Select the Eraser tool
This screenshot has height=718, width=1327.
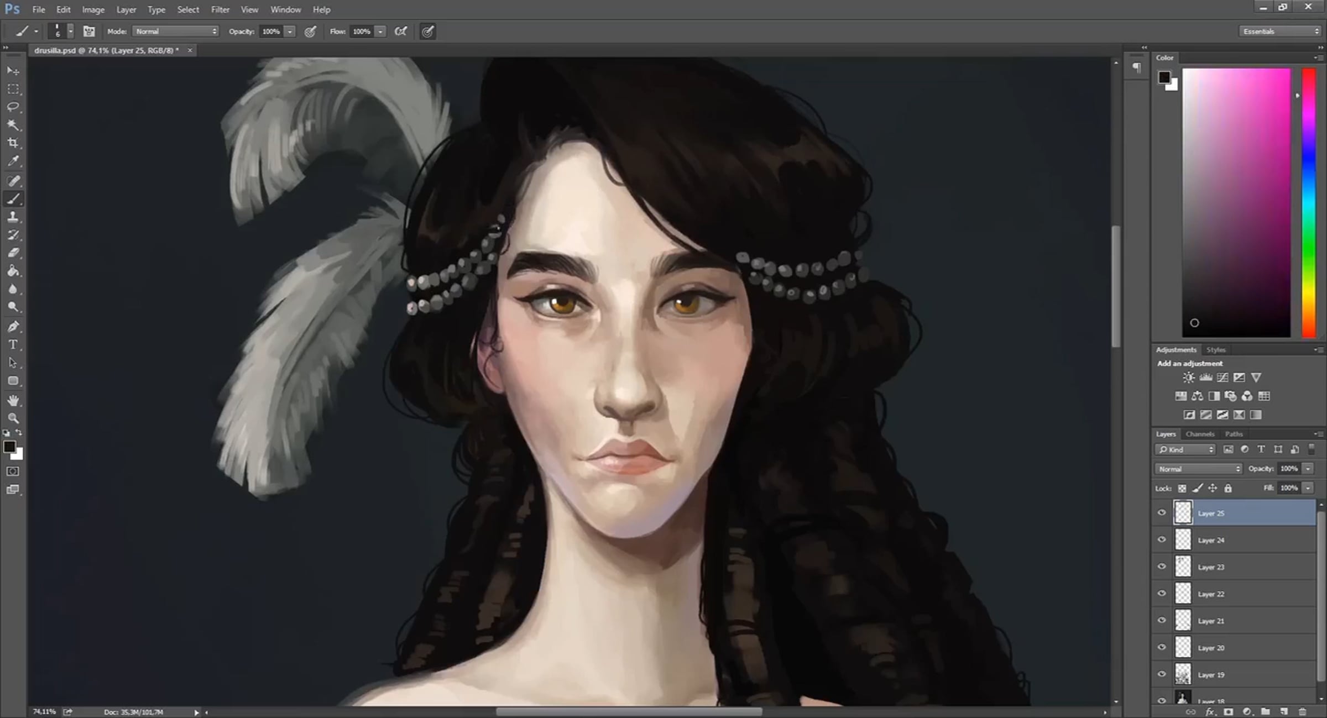click(13, 253)
